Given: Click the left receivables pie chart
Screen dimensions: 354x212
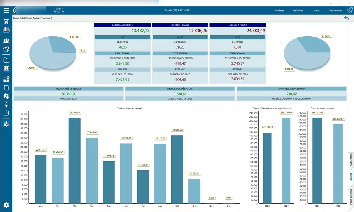Looking at the screenshot, I should pyautogui.click(x=53, y=53).
